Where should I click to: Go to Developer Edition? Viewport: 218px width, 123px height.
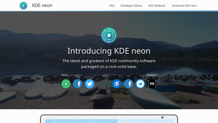tap(131, 5)
